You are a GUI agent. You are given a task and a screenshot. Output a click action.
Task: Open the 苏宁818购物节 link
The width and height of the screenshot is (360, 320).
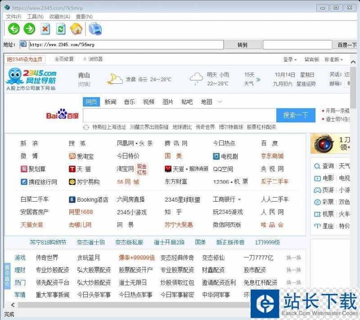[48, 243]
